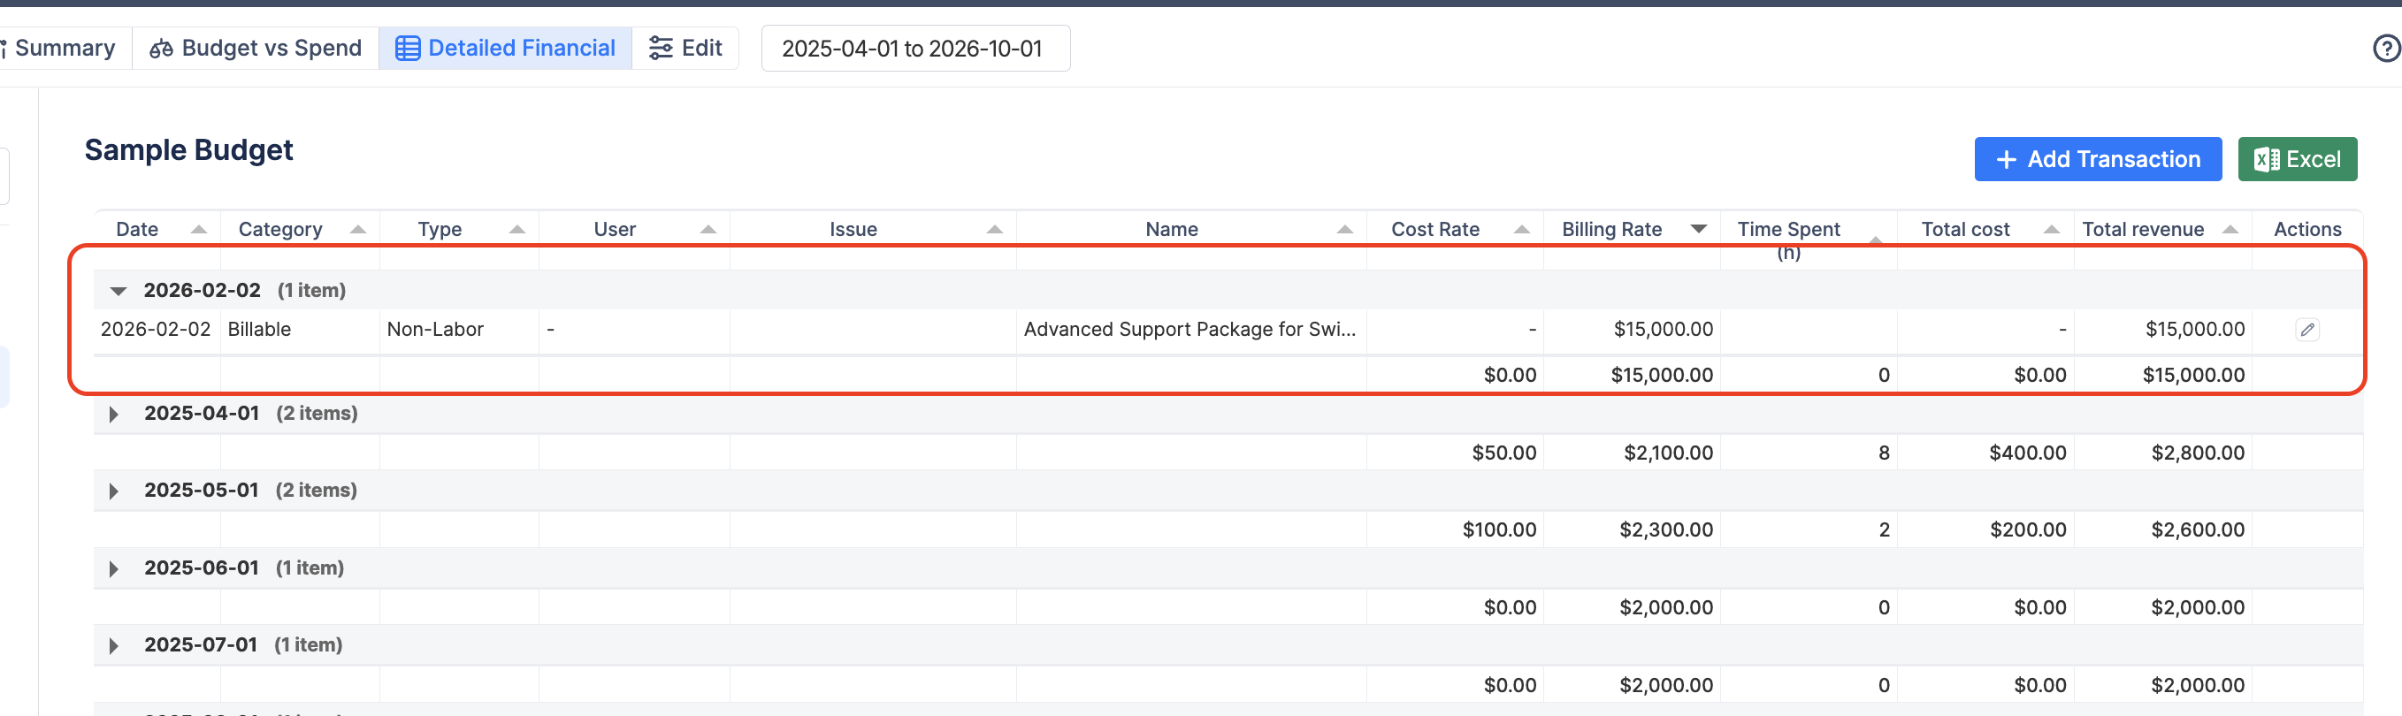Expand the 2025-04-01 group
The width and height of the screenshot is (2402, 716).
pyautogui.click(x=114, y=414)
